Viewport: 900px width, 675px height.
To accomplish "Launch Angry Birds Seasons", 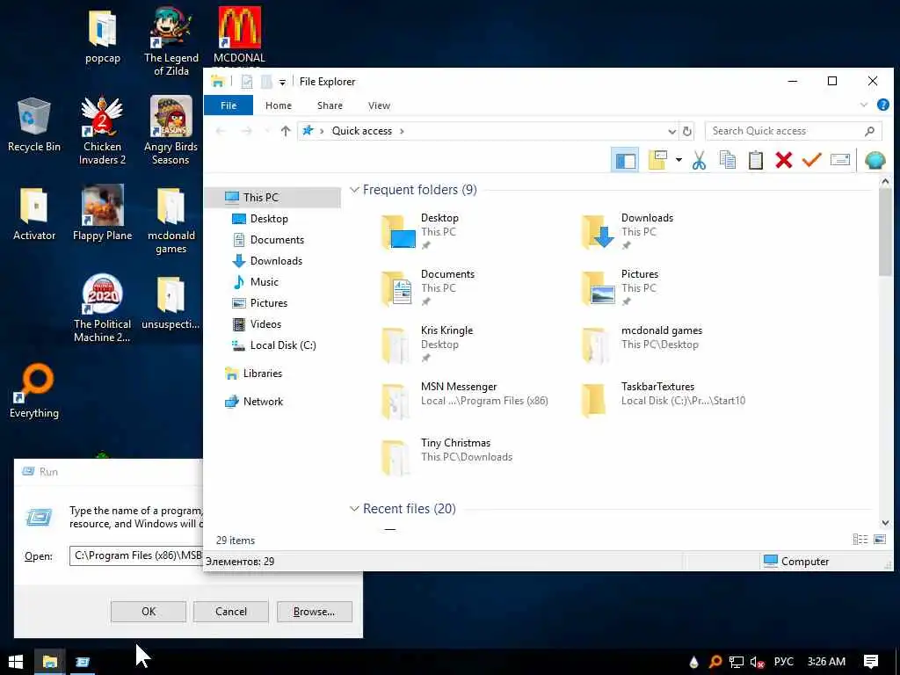I will click(x=171, y=131).
